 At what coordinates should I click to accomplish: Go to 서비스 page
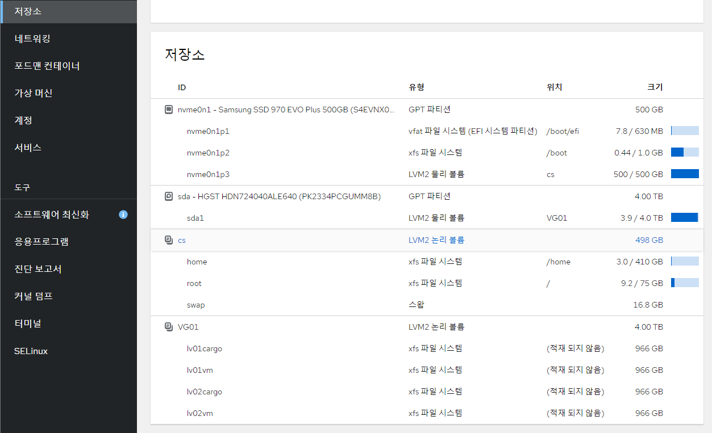(x=68, y=148)
